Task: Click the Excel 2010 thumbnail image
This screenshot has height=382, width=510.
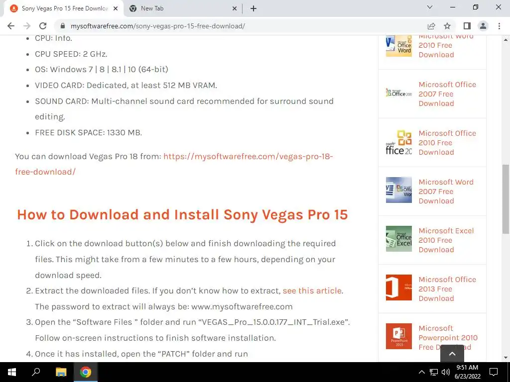Action: pyautogui.click(x=399, y=239)
